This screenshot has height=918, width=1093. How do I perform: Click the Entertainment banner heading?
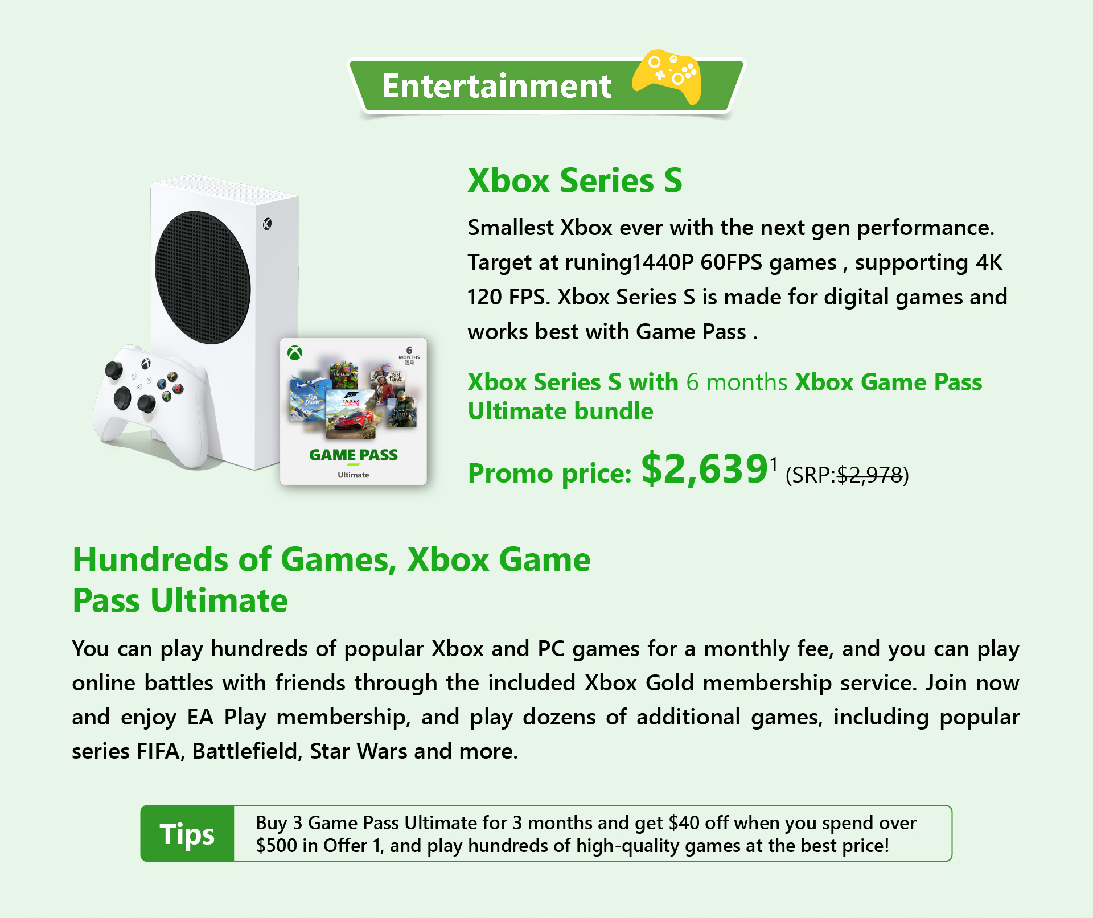497,86
